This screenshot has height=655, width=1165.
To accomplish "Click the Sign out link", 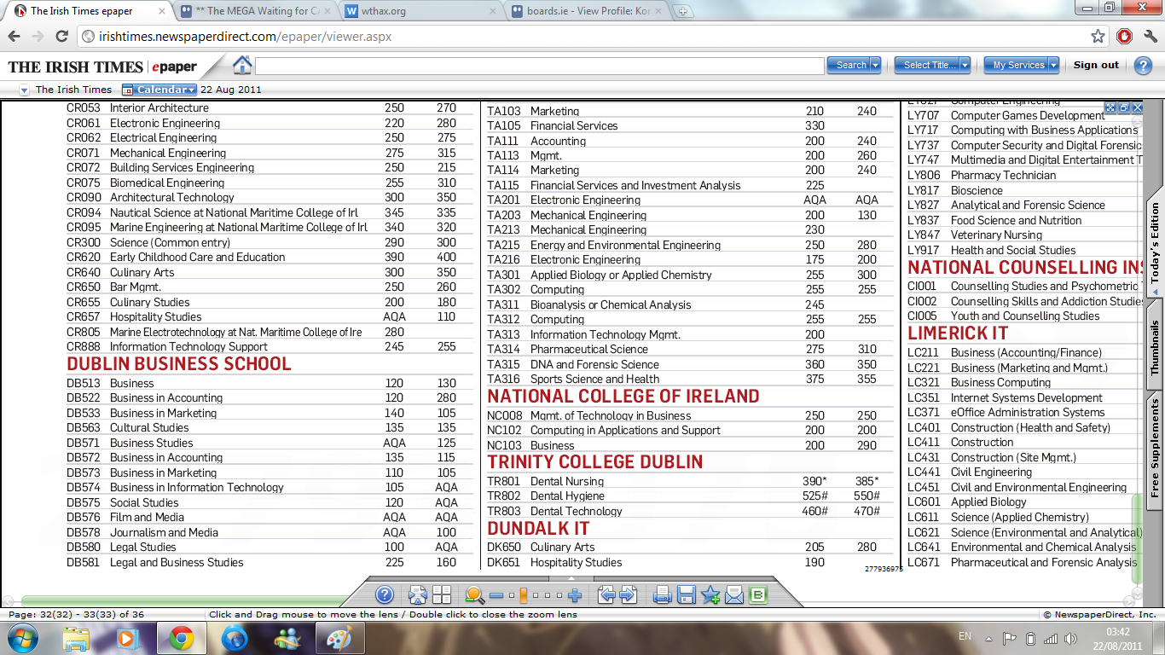I will pos(1096,65).
